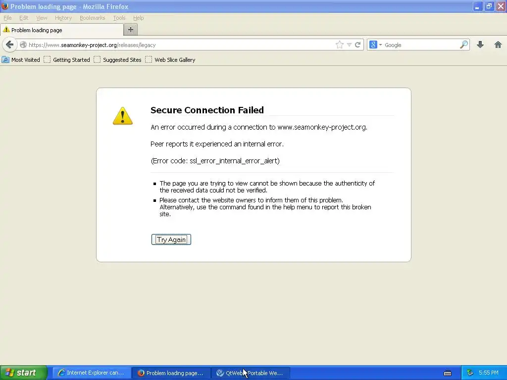Switch to Problem loading page taskbar item
The width and height of the screenshot is (507, 380).
coord(171,373)
